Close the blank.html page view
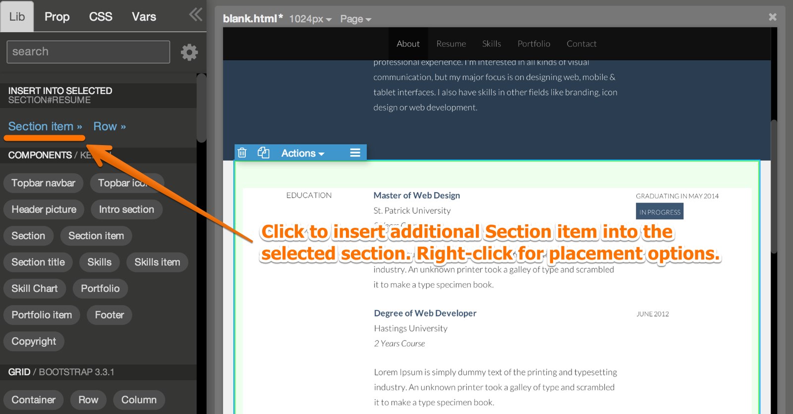 (x=772, y=17)
